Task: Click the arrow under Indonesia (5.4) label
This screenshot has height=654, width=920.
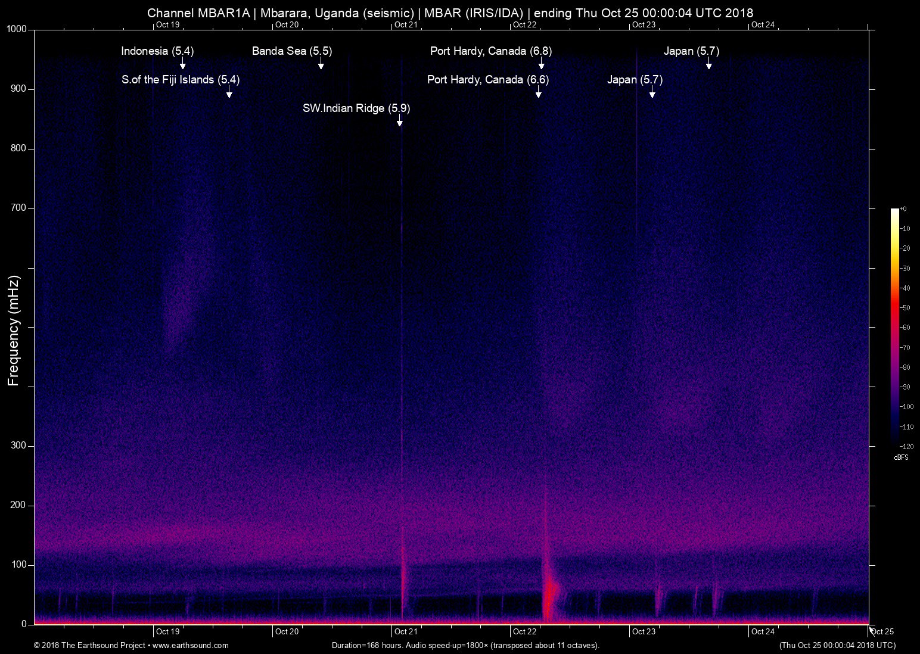Action: [x=183, y=64]
